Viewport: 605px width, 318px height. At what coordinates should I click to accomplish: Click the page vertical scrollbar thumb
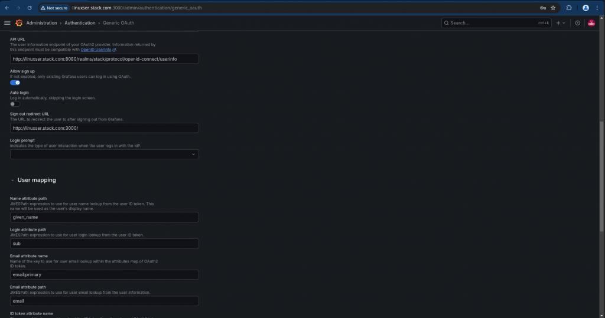601,176
